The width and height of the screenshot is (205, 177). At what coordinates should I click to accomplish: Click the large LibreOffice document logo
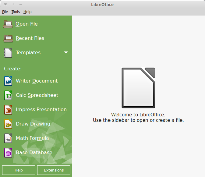[x=138, y=88]
